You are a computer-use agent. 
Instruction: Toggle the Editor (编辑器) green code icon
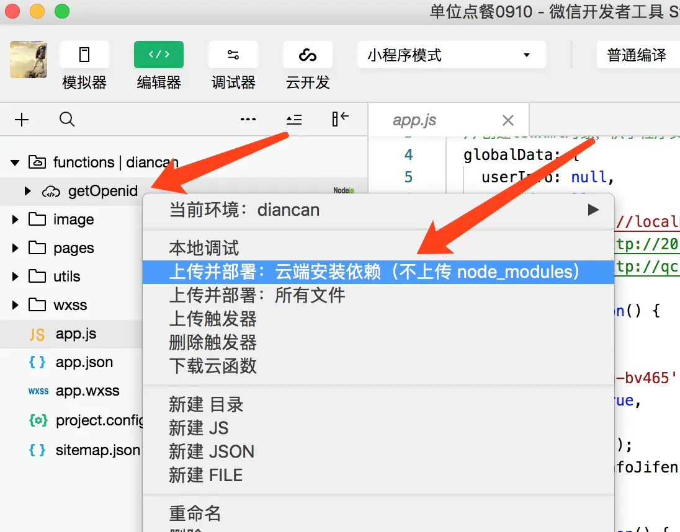point(159,55)
